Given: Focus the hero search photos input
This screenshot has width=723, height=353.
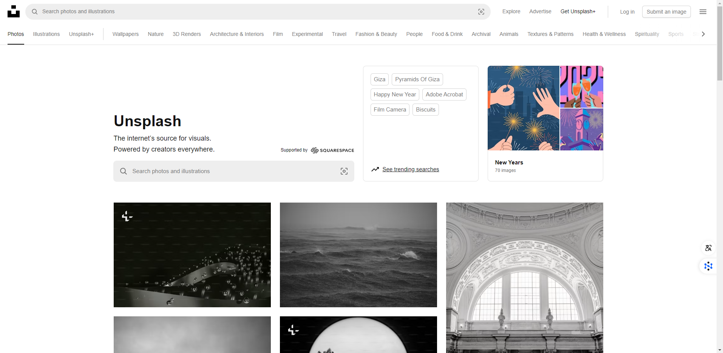Looking at the screenshot, I should tap(234, 171).
